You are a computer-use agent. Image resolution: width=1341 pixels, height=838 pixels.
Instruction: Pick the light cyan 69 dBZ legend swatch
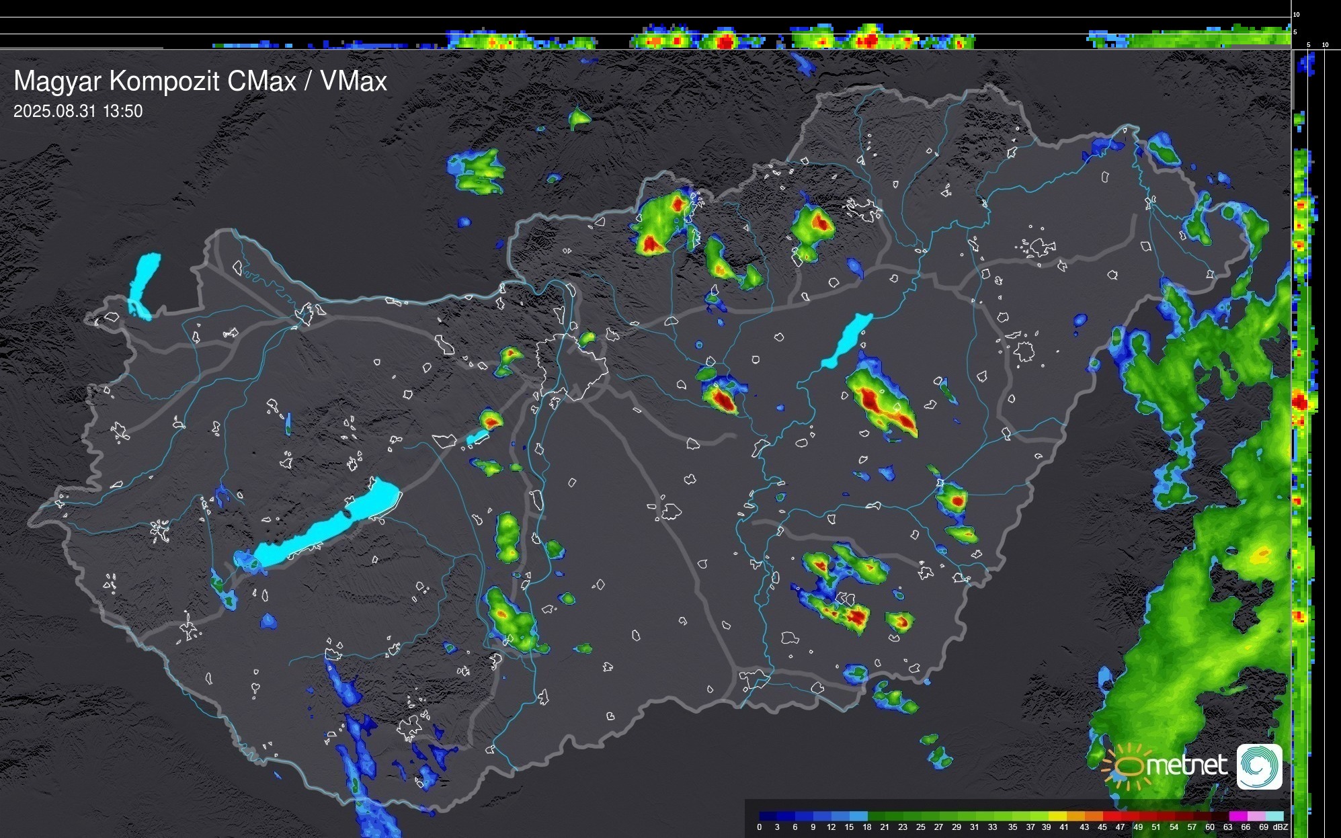(1274, 816)
